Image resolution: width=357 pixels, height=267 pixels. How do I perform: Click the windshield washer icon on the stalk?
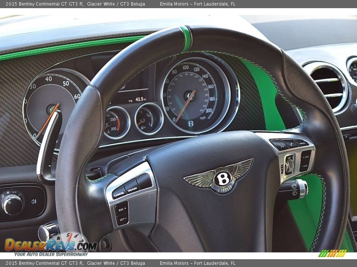[x=295, y=193]
